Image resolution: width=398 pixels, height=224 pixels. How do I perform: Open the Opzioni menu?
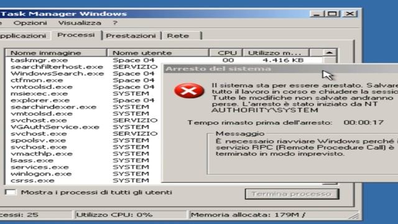tap(30, 23)
